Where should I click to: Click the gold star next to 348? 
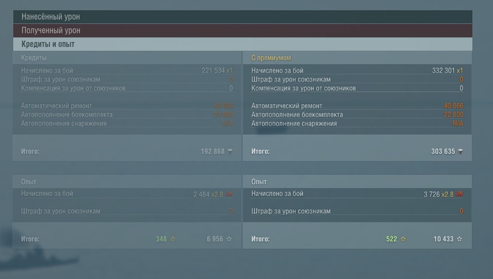pos(173,239)
